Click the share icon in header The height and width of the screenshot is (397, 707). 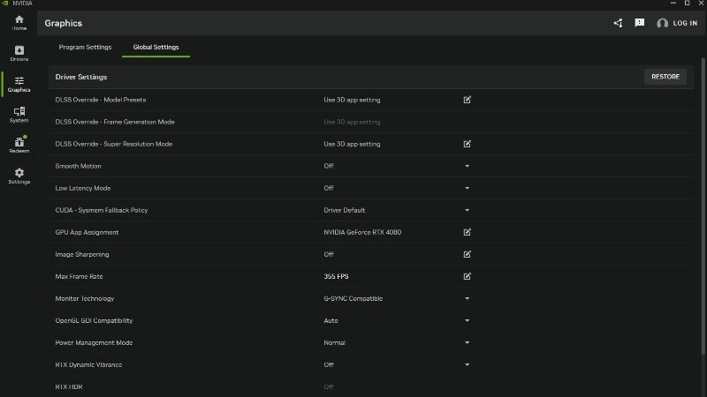click(618, 23)
